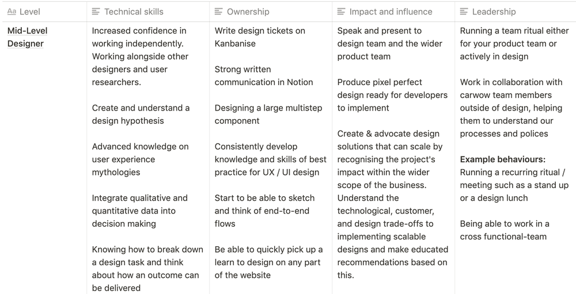Click 'Being able to work in a cross functional-team'
Viewport: 576px width, 294px height.
tap(505, 230)
